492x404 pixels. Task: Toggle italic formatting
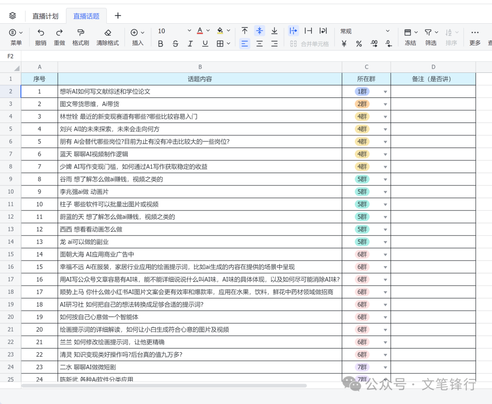pos(190,44)
